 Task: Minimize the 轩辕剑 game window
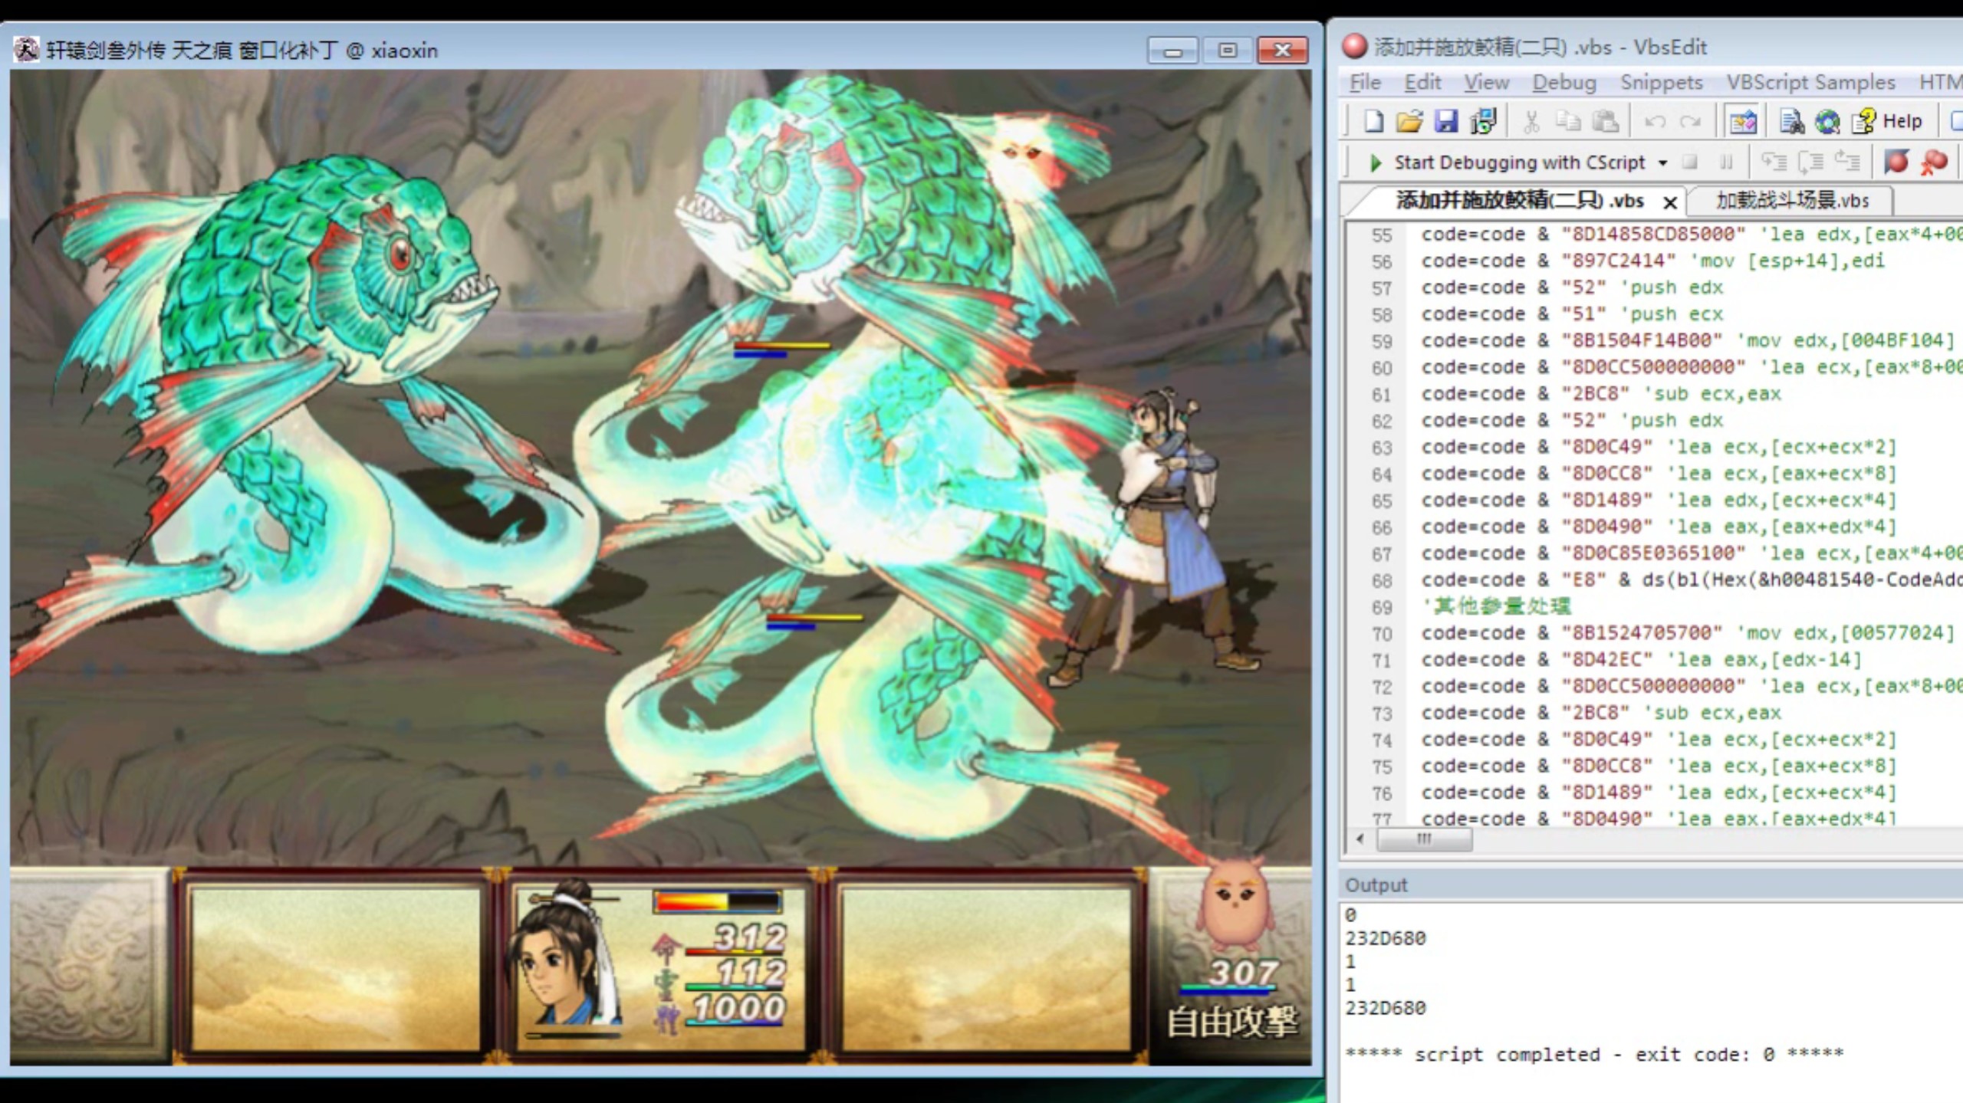click(1172, 51)
